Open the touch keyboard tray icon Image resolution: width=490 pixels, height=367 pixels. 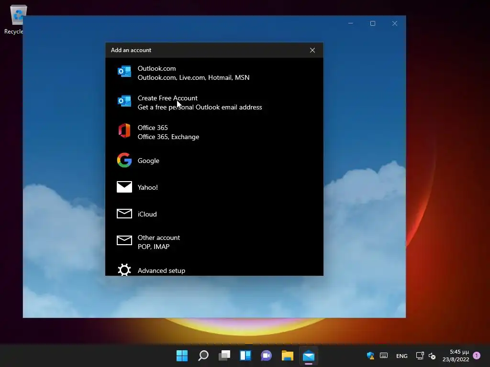coord(384,356)
